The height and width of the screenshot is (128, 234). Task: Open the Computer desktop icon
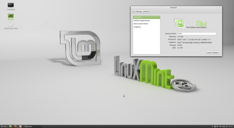tap(11, 6)
